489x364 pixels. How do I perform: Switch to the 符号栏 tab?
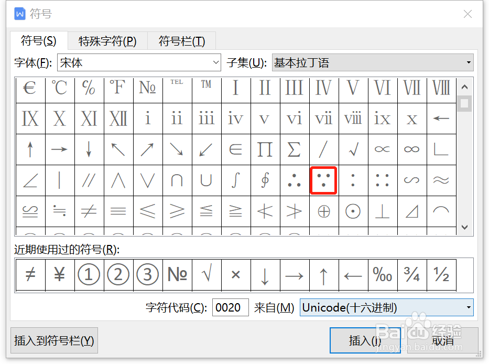[x=181, y=40]
